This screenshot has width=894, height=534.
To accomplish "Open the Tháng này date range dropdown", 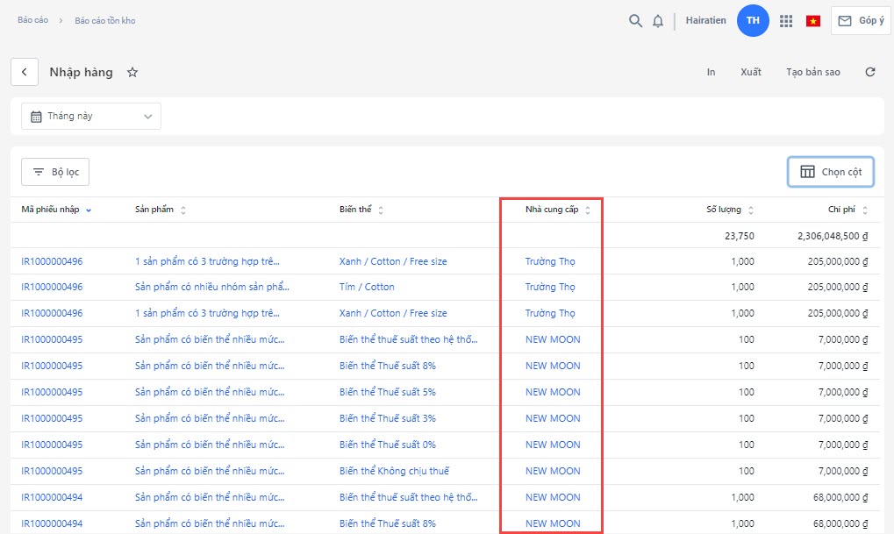I will (x=91, y=116).
